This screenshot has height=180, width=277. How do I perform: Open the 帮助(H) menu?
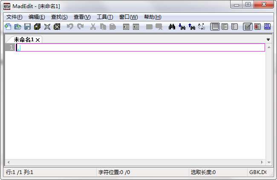pos(153,17)
